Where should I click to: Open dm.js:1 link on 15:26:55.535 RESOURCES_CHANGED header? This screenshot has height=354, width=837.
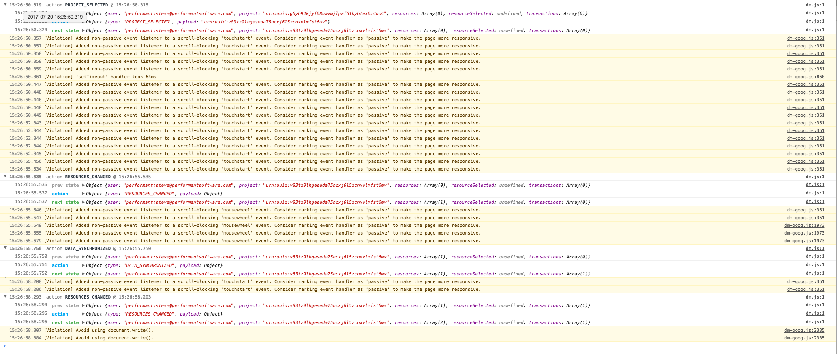pos(815,177)
